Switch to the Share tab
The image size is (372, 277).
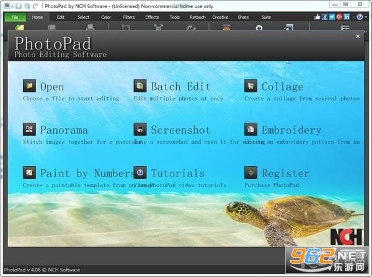(x=244, y=17)
